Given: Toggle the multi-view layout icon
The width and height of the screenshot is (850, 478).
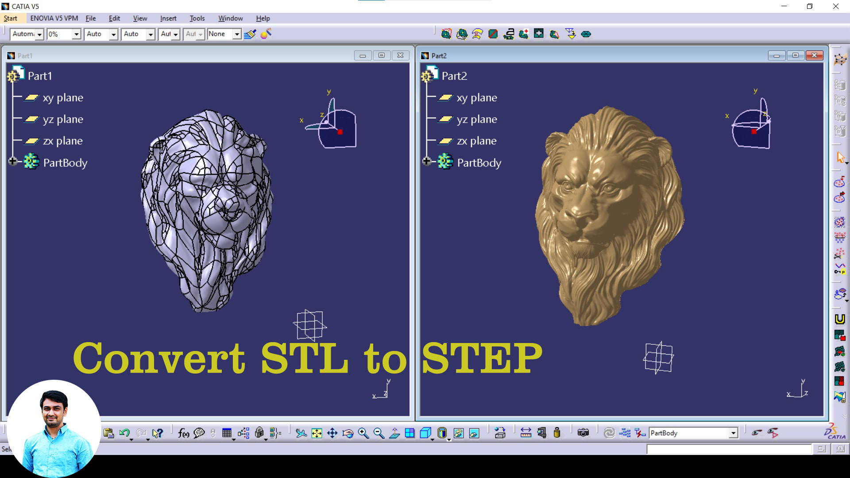Looking at the screenshot, I should coord(410,433).
